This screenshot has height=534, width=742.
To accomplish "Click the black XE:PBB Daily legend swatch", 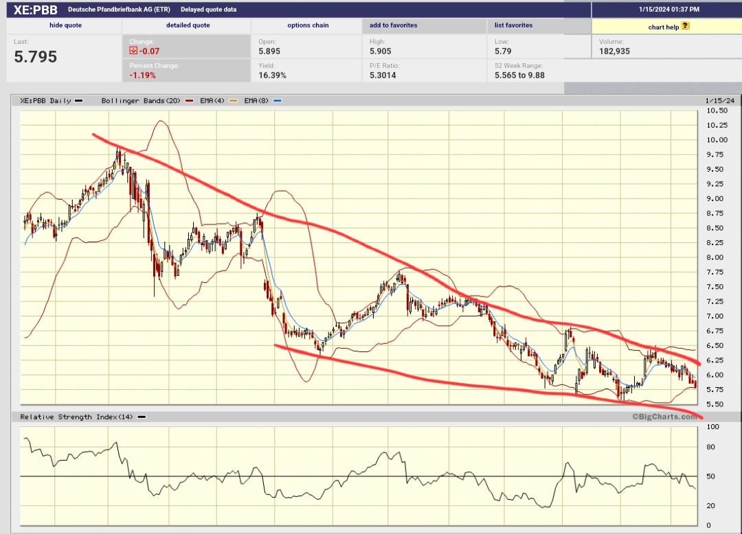I will click(x=78, y=101).
